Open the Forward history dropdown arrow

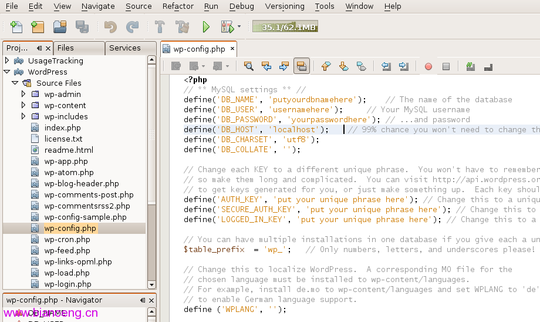pyautogui.click(x=227, y=66)
